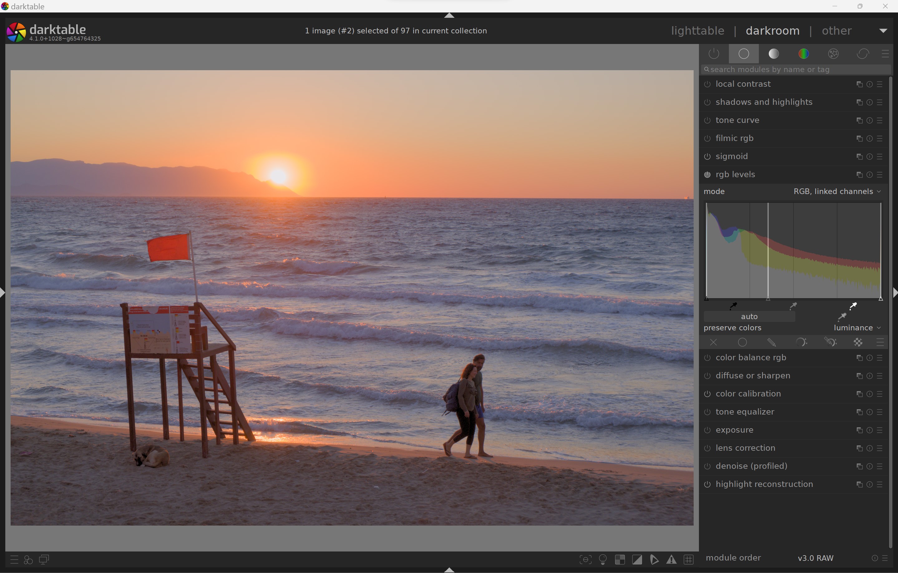Enable guides grid overlay icon
The height and width of the screenshot is (573, 898).
(688, 560)
